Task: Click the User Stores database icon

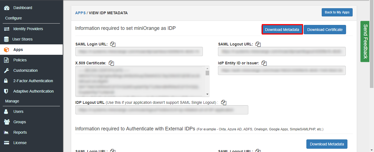Action: point(6,39)
